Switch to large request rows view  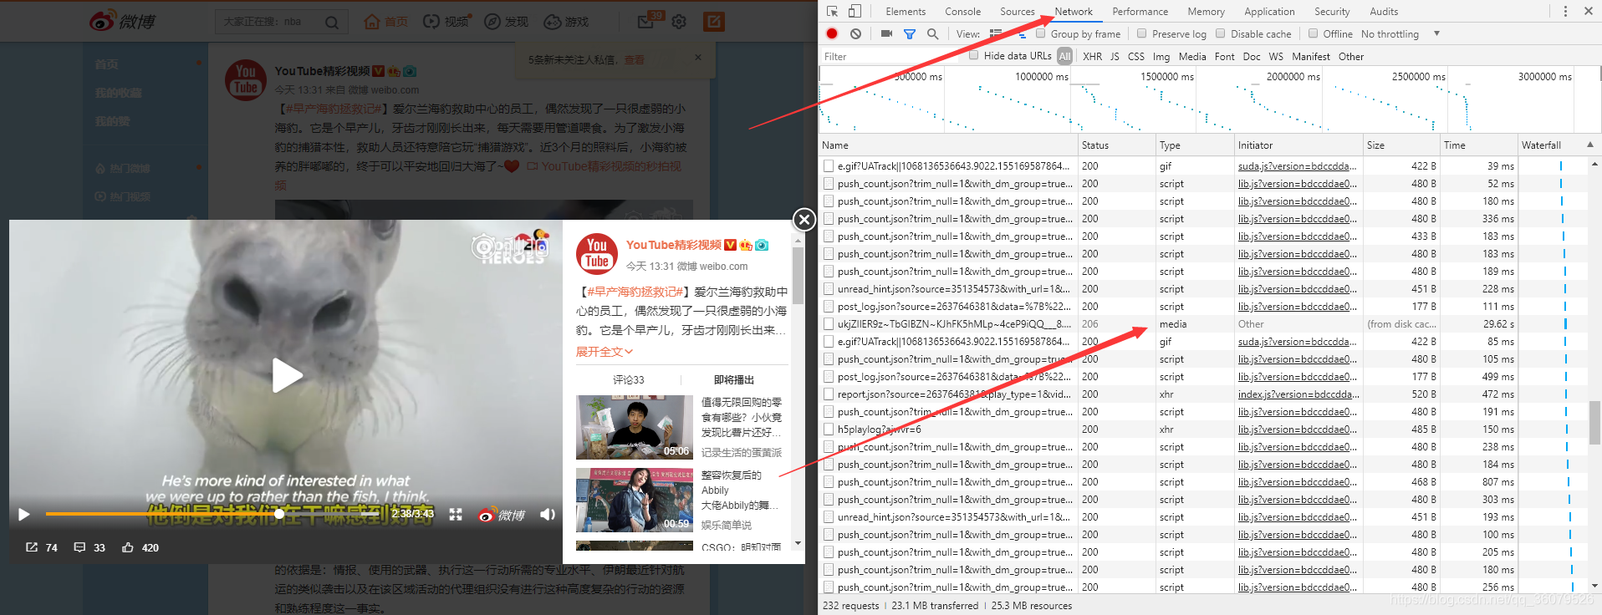click(x=996, y=33)
